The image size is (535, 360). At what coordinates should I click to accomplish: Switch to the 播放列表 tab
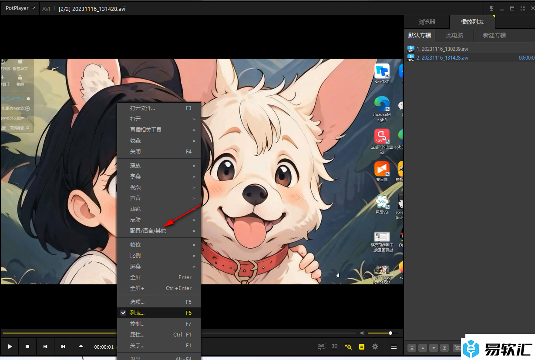pyautogui.click(x=472, y=22)
